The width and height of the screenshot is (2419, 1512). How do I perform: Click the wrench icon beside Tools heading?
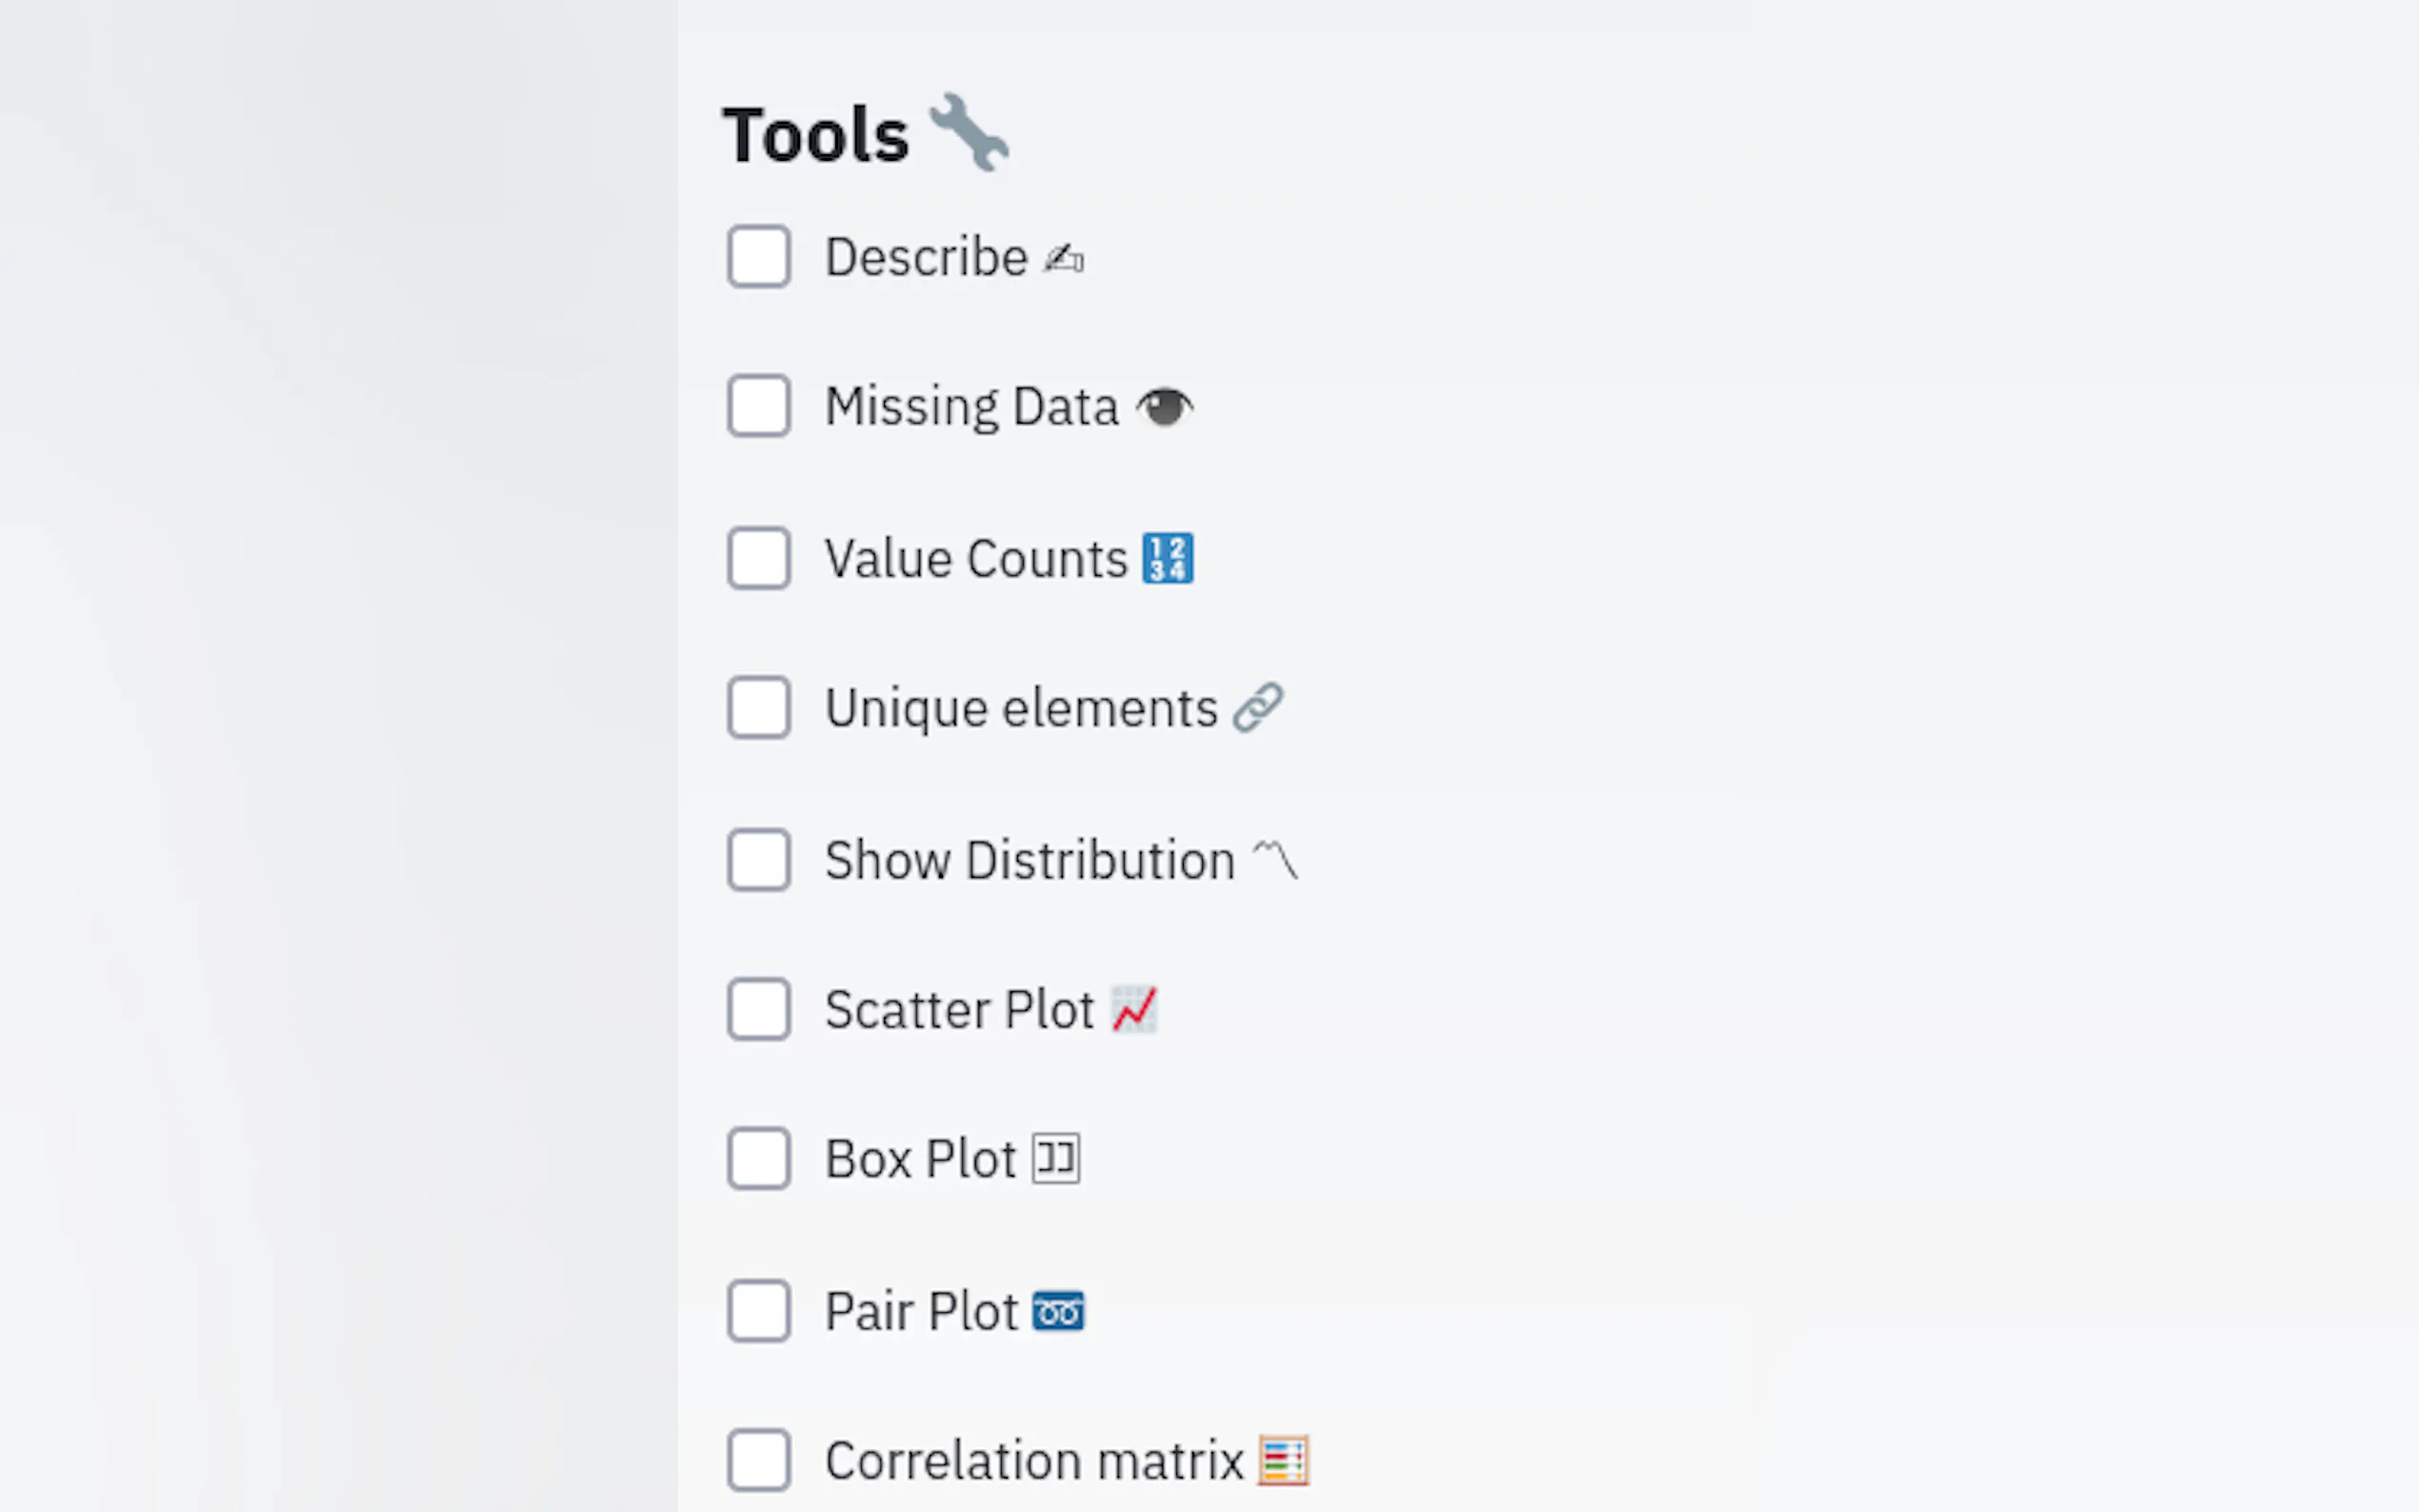[968, 133]
